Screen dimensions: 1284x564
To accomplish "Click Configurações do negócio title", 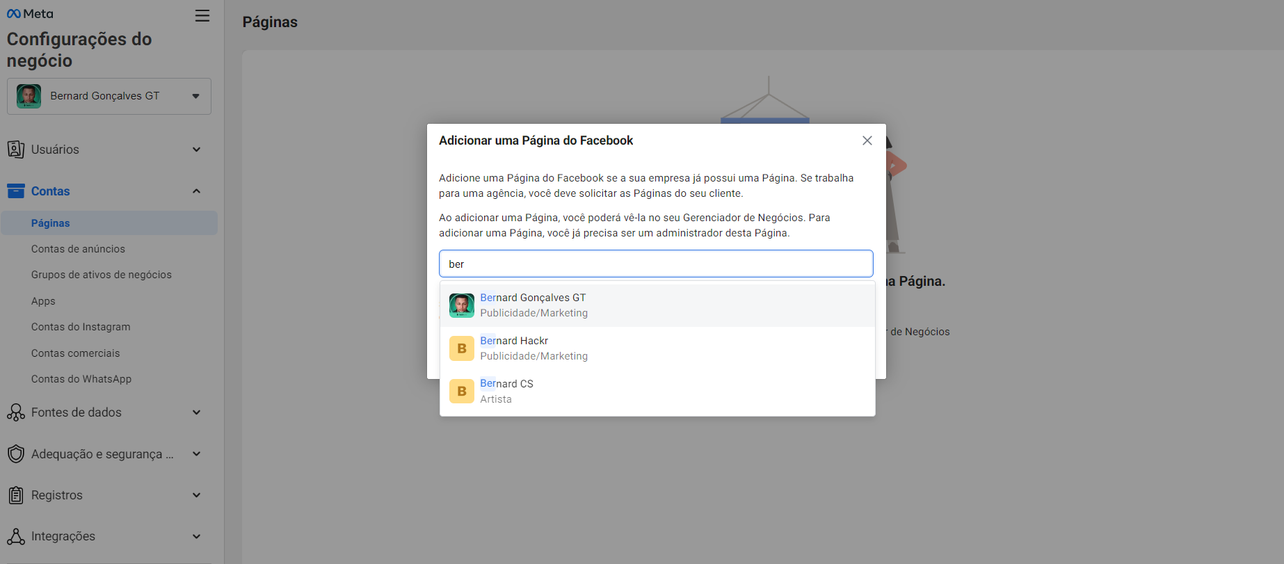I will [x=79, y=50].
